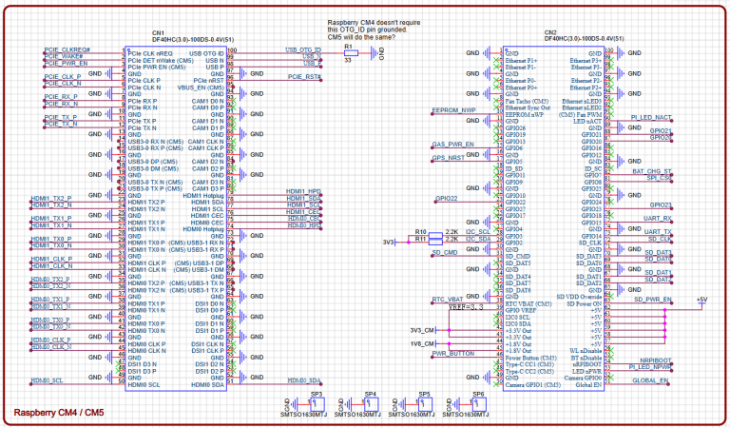The image size is (730, 428).
Task: Select the HDMI0_CLK_P net label
Action: coord(50,340)
